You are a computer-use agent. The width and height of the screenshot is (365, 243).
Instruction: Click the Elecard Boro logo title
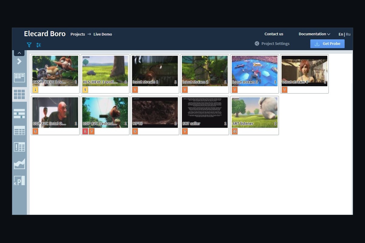coord(45,34)
